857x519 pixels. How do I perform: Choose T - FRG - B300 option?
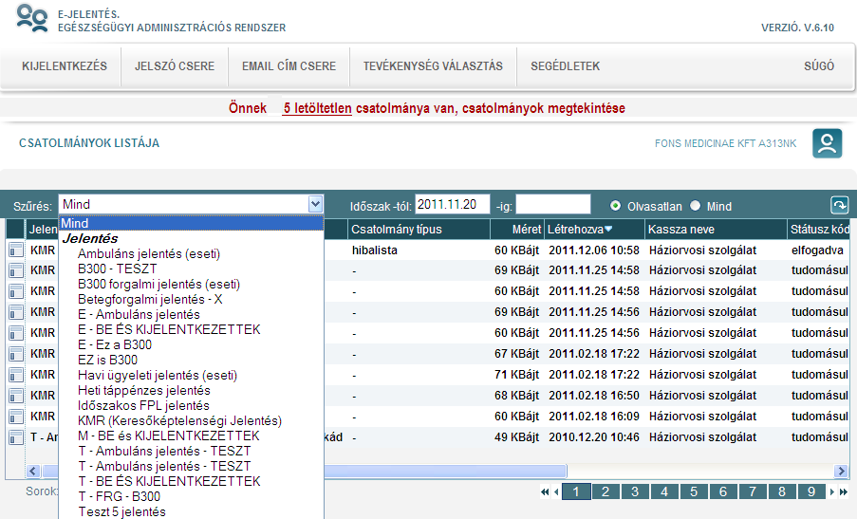120,496
